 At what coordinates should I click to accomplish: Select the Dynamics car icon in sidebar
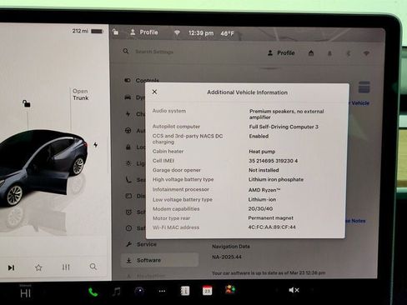coord(128,97)
